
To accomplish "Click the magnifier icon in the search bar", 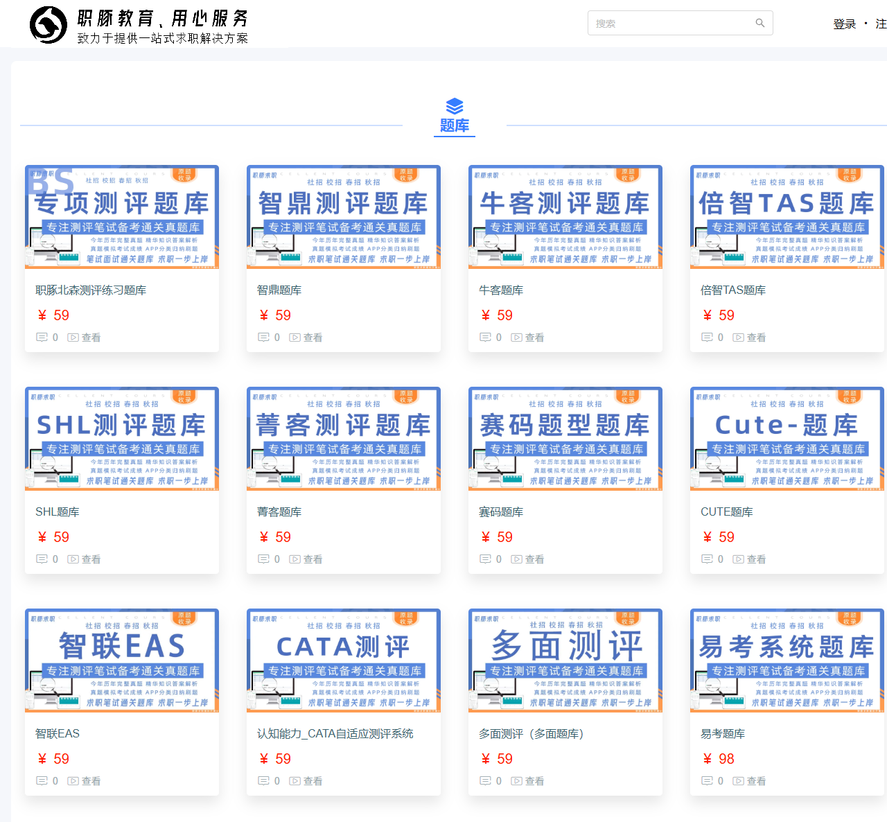I will [x=760, y=23].
